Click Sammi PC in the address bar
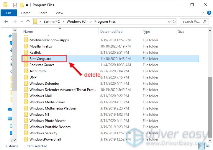This screenshot has height=150, width=213. click(52, 22)
